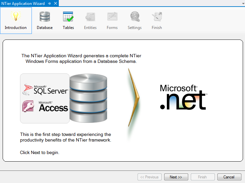Cancel the wizard
The width and height of the screenshot is (245, 183).
pyautogui.click(x=229, y=177)
